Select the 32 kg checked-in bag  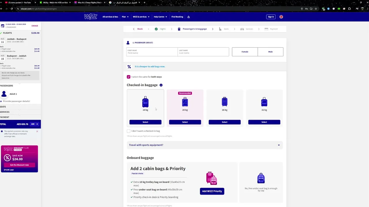(264, 122)
